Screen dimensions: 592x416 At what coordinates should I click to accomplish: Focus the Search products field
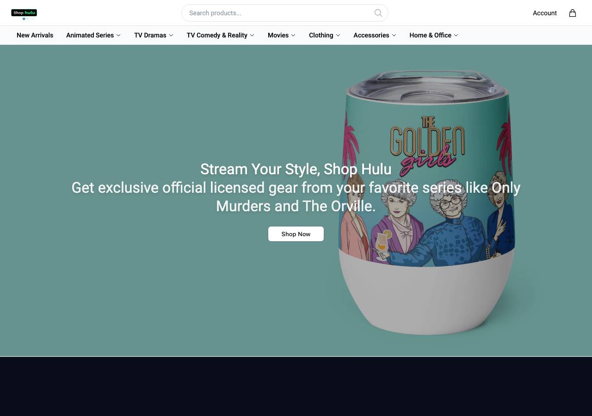[x=285, y=13]
